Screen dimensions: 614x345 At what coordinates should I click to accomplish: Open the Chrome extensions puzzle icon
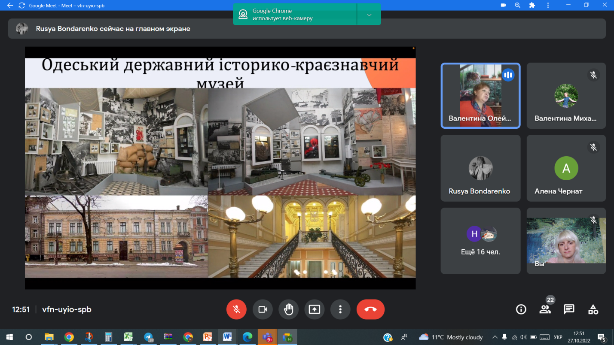[532, 6]
